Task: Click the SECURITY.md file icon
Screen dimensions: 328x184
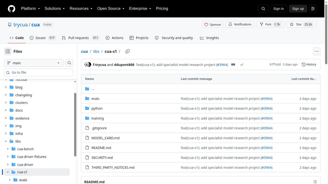Action: [x=87, y=158]
